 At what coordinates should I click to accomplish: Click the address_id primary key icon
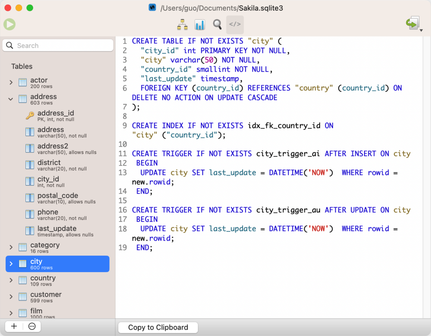[x=30, y=116]
